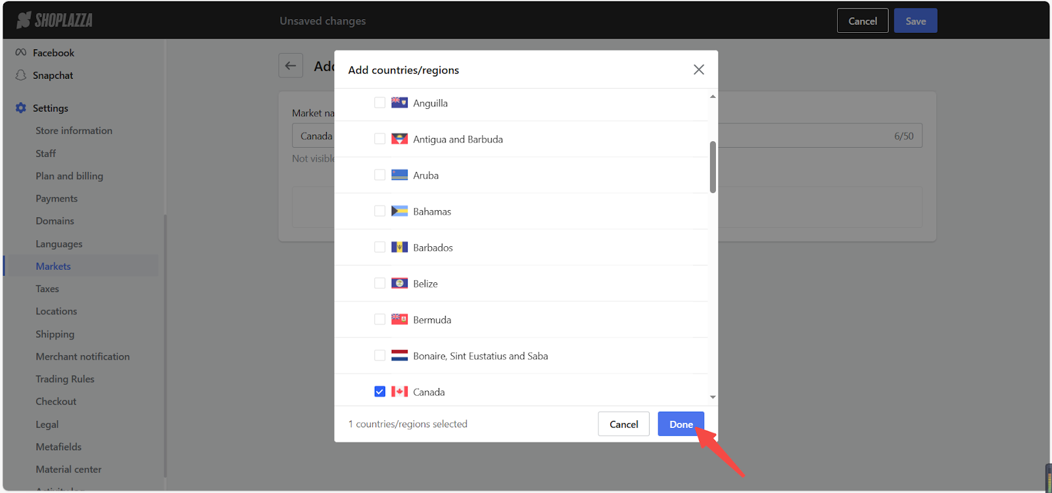Click the Settings gear icon
The width and height of the screenshot is (1052, 493).
click(x=21, y=108)
